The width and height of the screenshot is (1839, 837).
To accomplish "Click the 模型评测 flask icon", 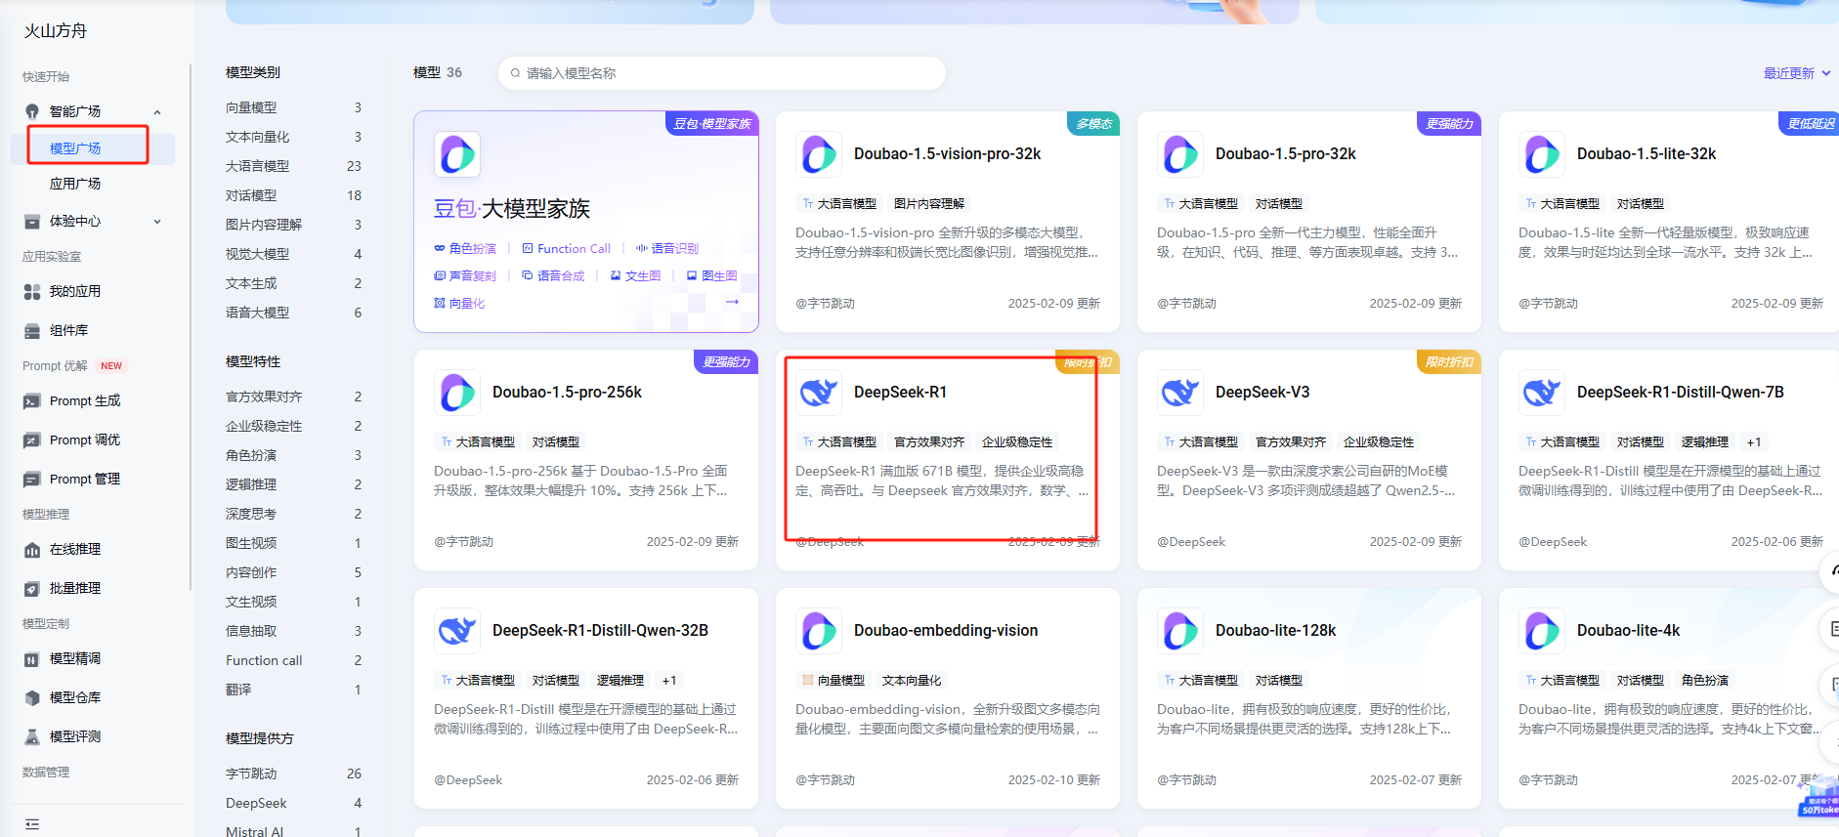I will pyautogui.click(x=32, y=737).
